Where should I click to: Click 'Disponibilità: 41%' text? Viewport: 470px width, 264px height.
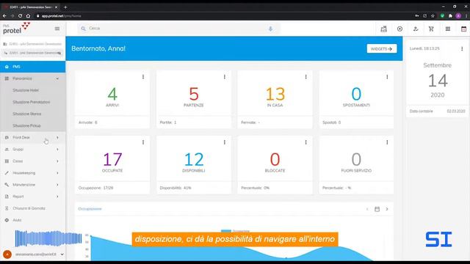176,188
